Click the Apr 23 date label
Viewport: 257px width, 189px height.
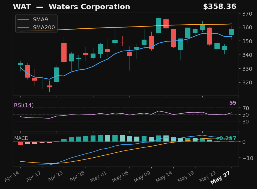(56, 176)
